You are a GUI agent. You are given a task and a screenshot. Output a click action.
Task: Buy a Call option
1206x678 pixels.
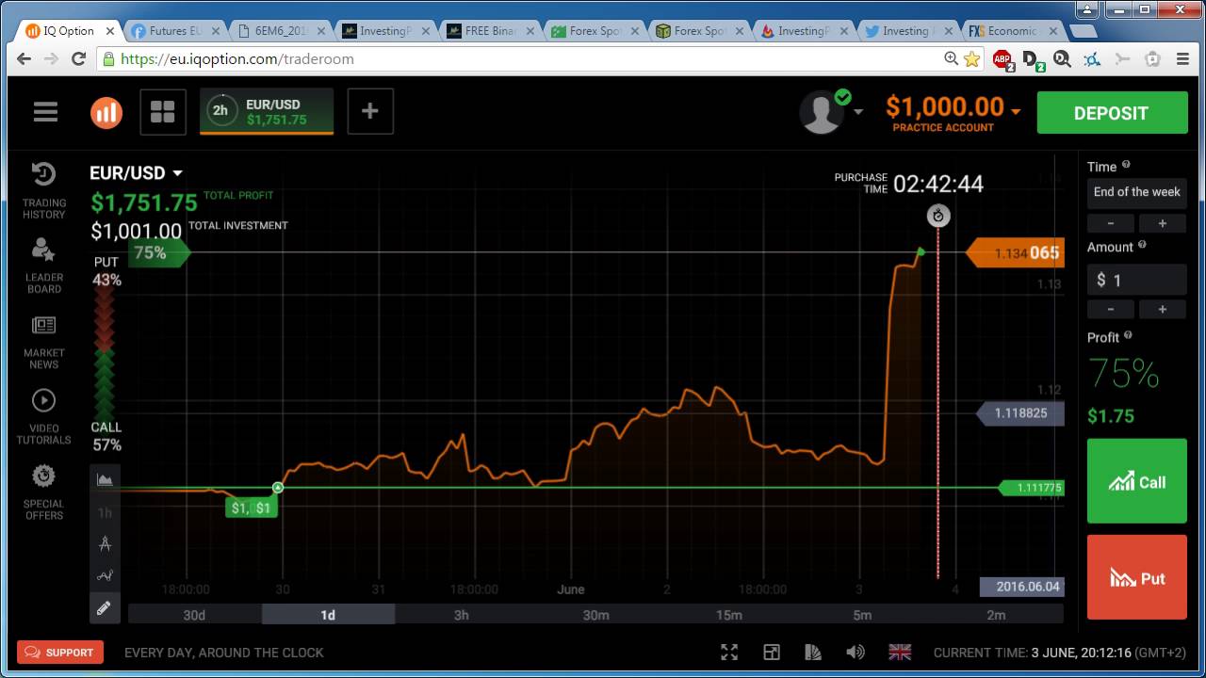(x=1137, y=481)
